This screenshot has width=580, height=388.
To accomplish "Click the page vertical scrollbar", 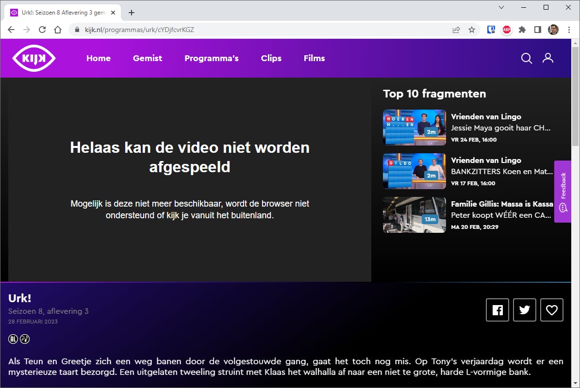I will point(575,96).
